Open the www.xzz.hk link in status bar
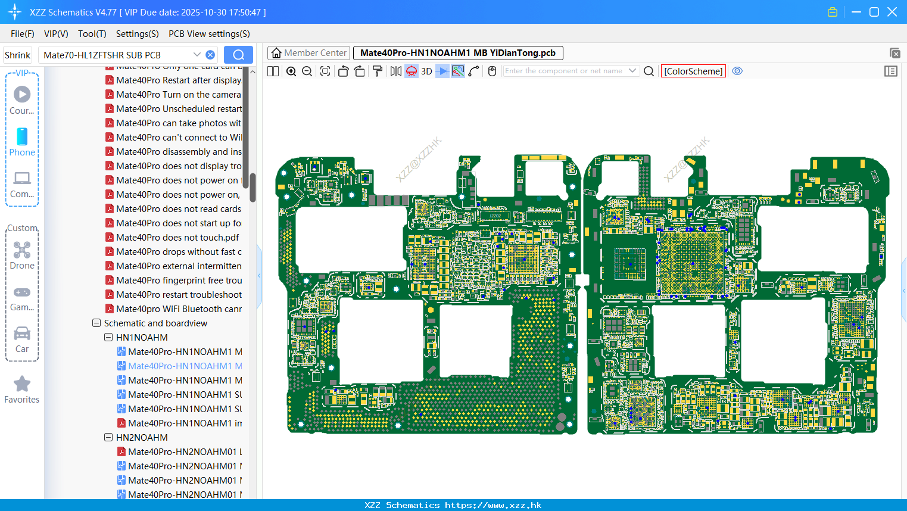 tap(493, 505)
